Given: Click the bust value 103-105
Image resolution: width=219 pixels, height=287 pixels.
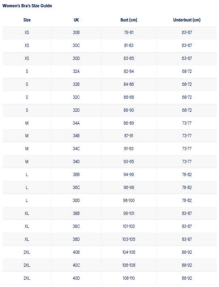Looking at the screenshot, I should pos(129,239).
